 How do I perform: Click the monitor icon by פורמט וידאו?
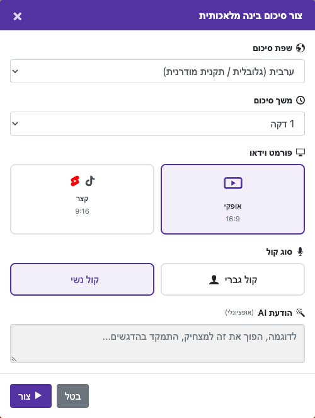click(x=301, y=153)
